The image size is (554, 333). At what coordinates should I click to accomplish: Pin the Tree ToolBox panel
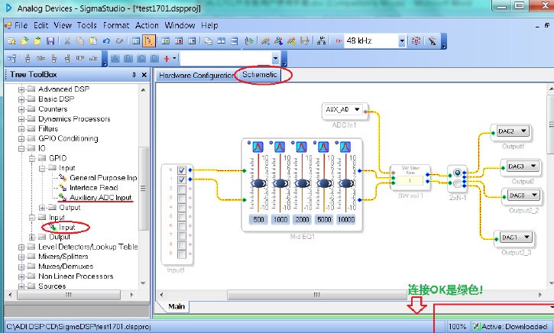pyautogui.click(x=134, y=75)
